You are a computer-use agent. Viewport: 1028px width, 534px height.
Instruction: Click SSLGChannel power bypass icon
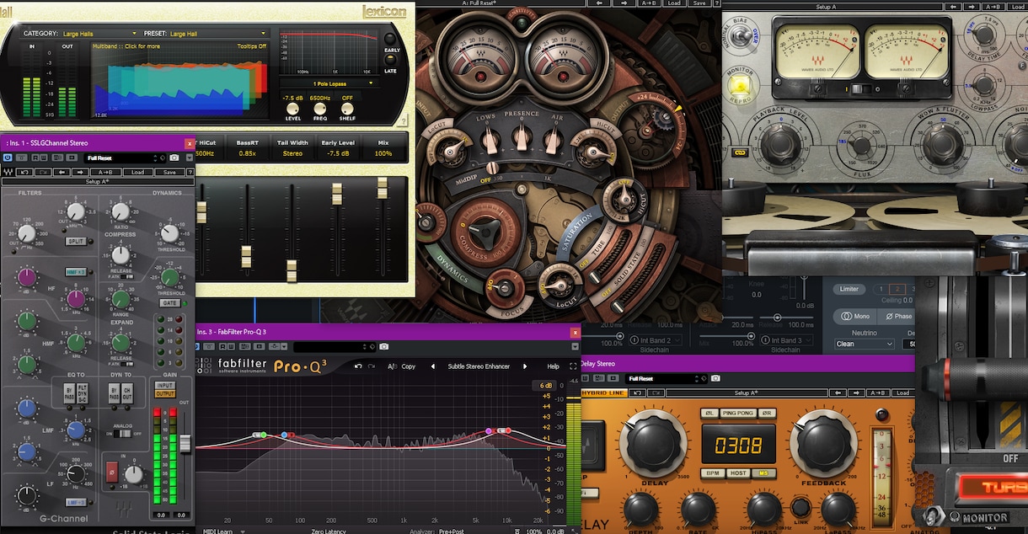pyautogui.click(x=8, y=158)
